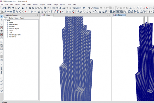Click the Redo arrow icon
This screenshot has height=103, width=154.
(x=15, y=8)
